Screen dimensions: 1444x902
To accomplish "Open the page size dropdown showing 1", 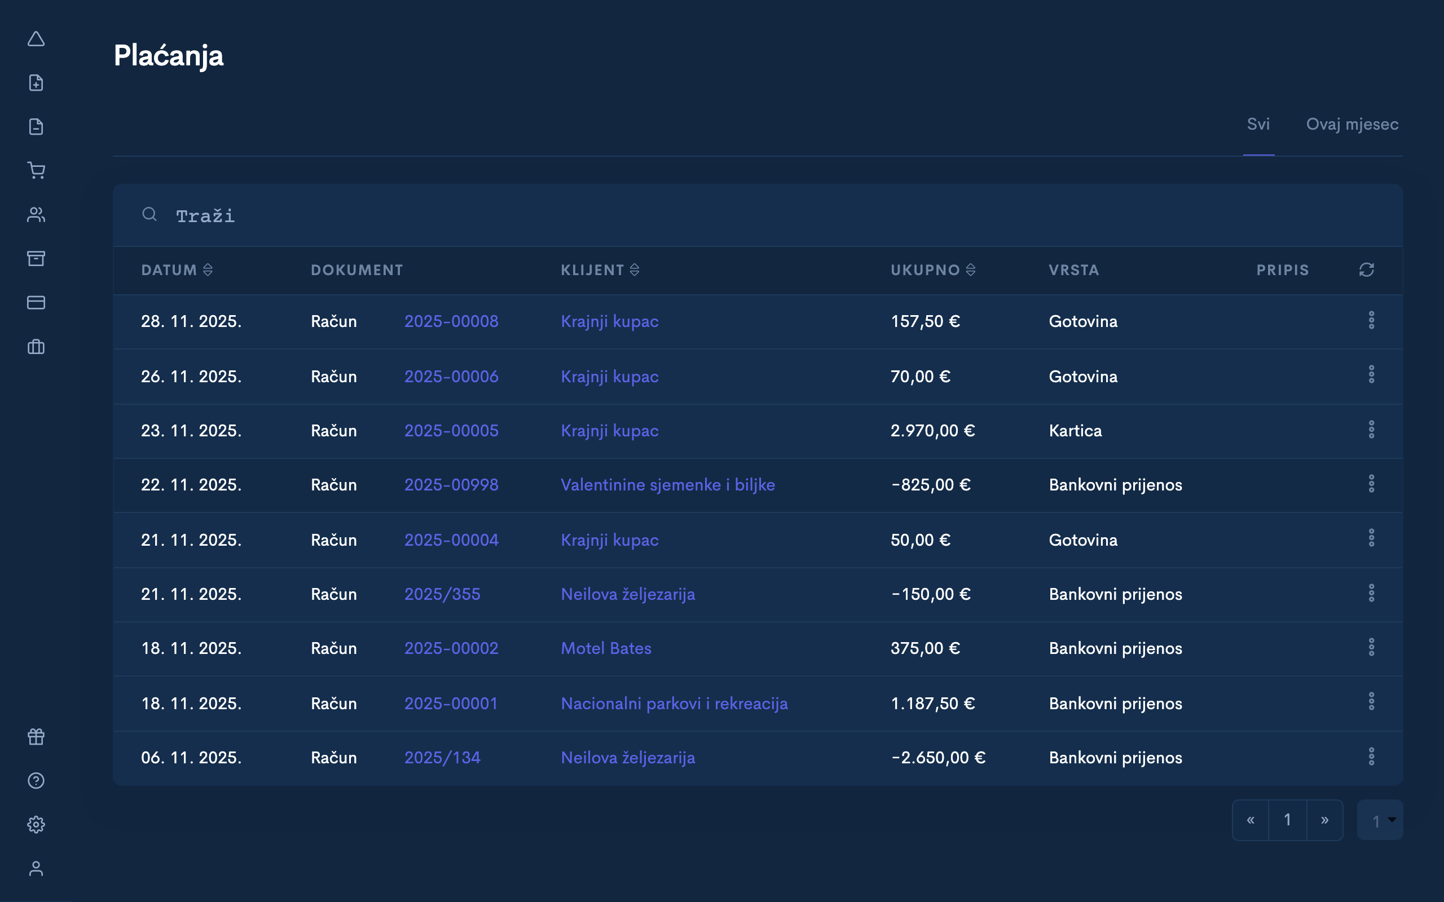I will (x=1380, y=820).
